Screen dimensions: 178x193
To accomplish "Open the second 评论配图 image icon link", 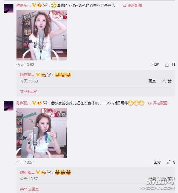I will (158, 103).
